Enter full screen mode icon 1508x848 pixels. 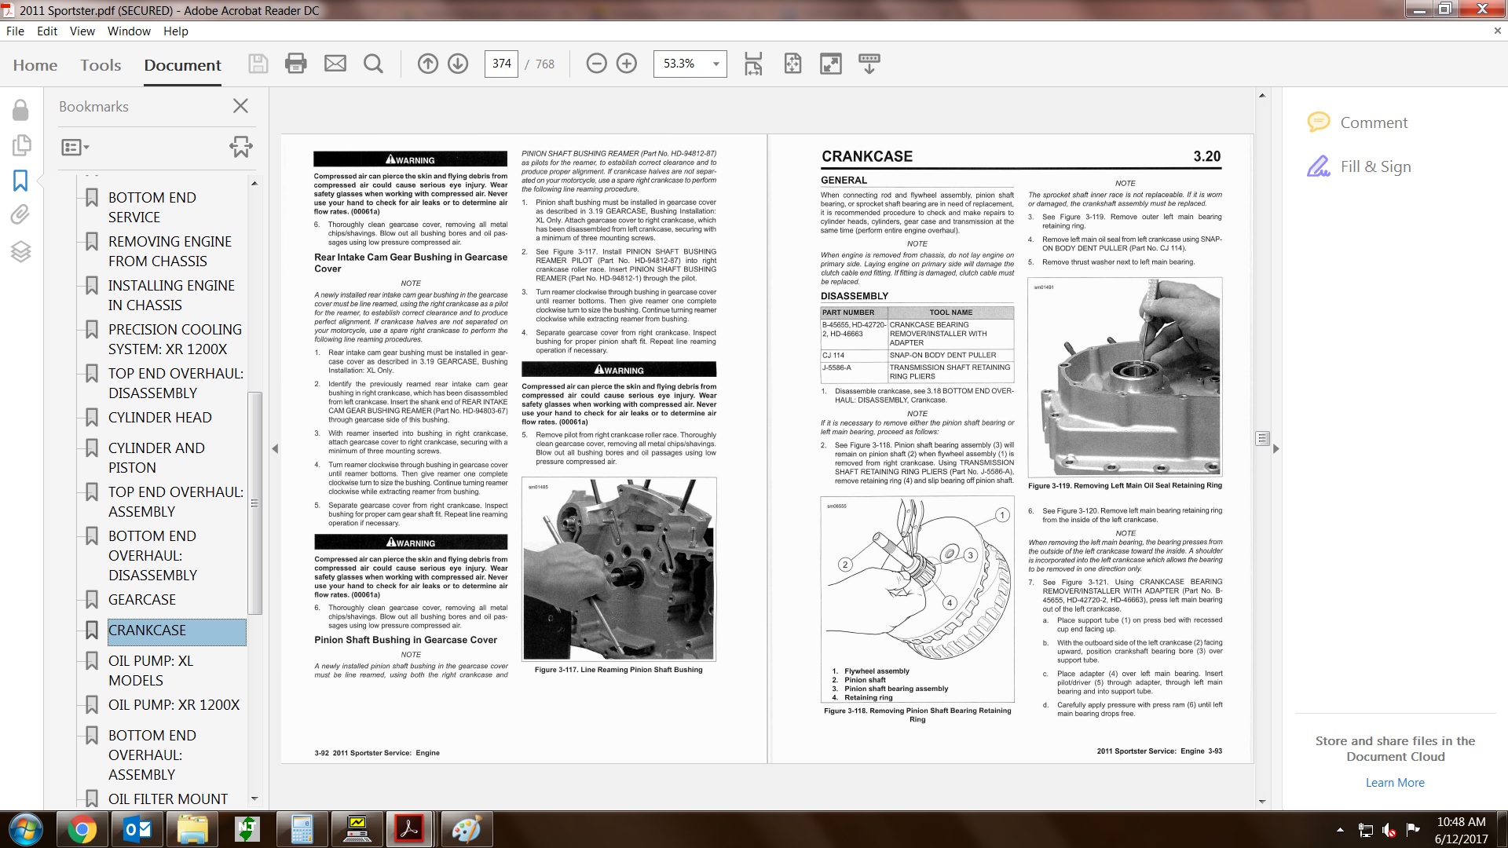(x=830, y=64)
